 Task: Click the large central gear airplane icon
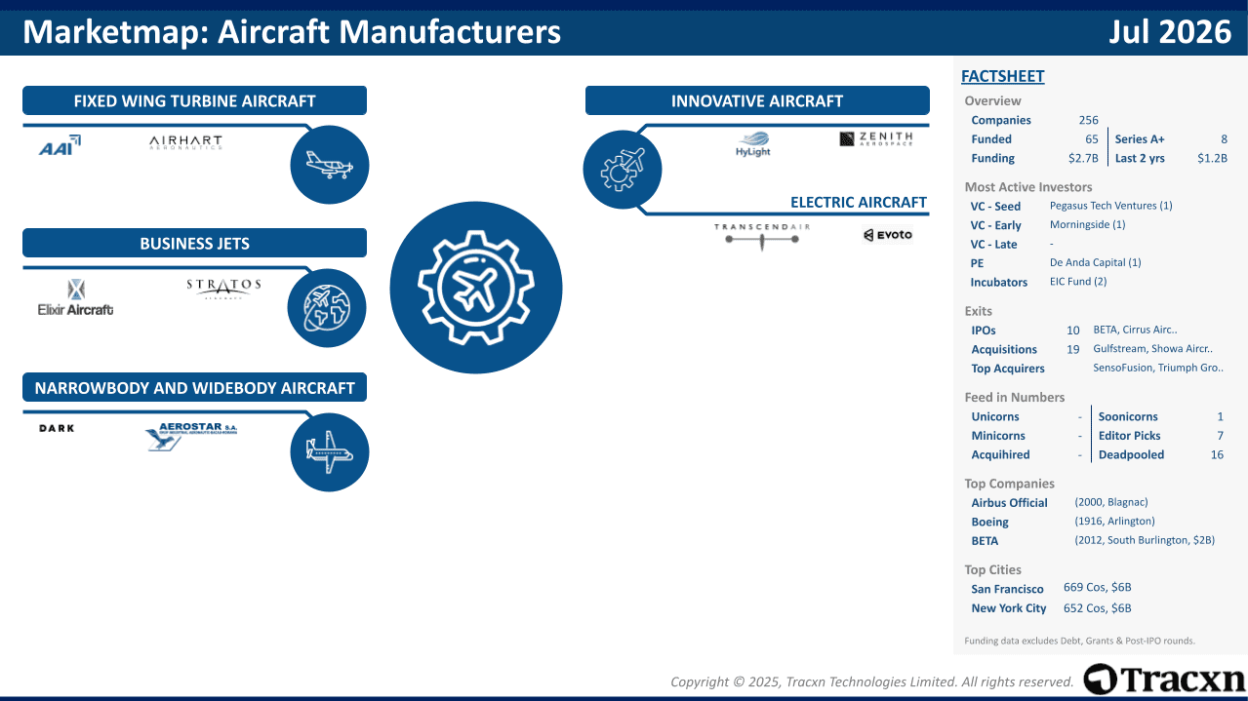[476, 288]
